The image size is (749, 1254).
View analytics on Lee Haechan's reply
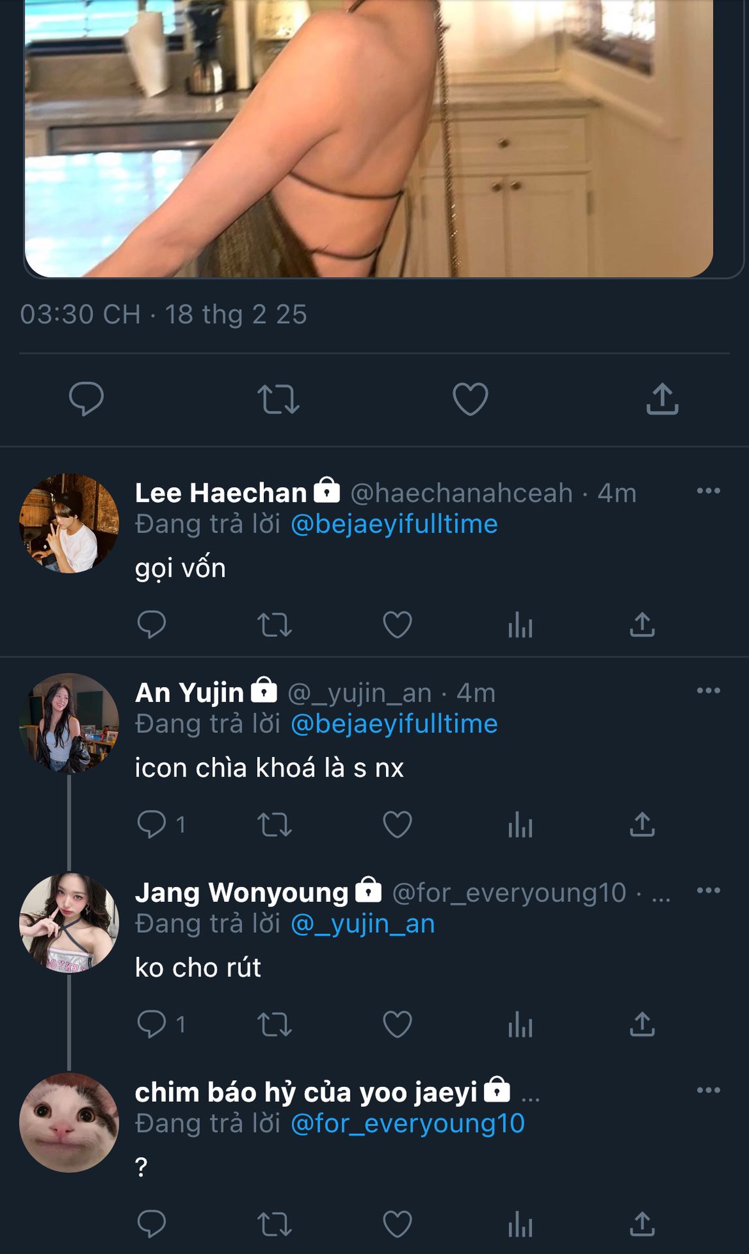click(x=520, y=625)
